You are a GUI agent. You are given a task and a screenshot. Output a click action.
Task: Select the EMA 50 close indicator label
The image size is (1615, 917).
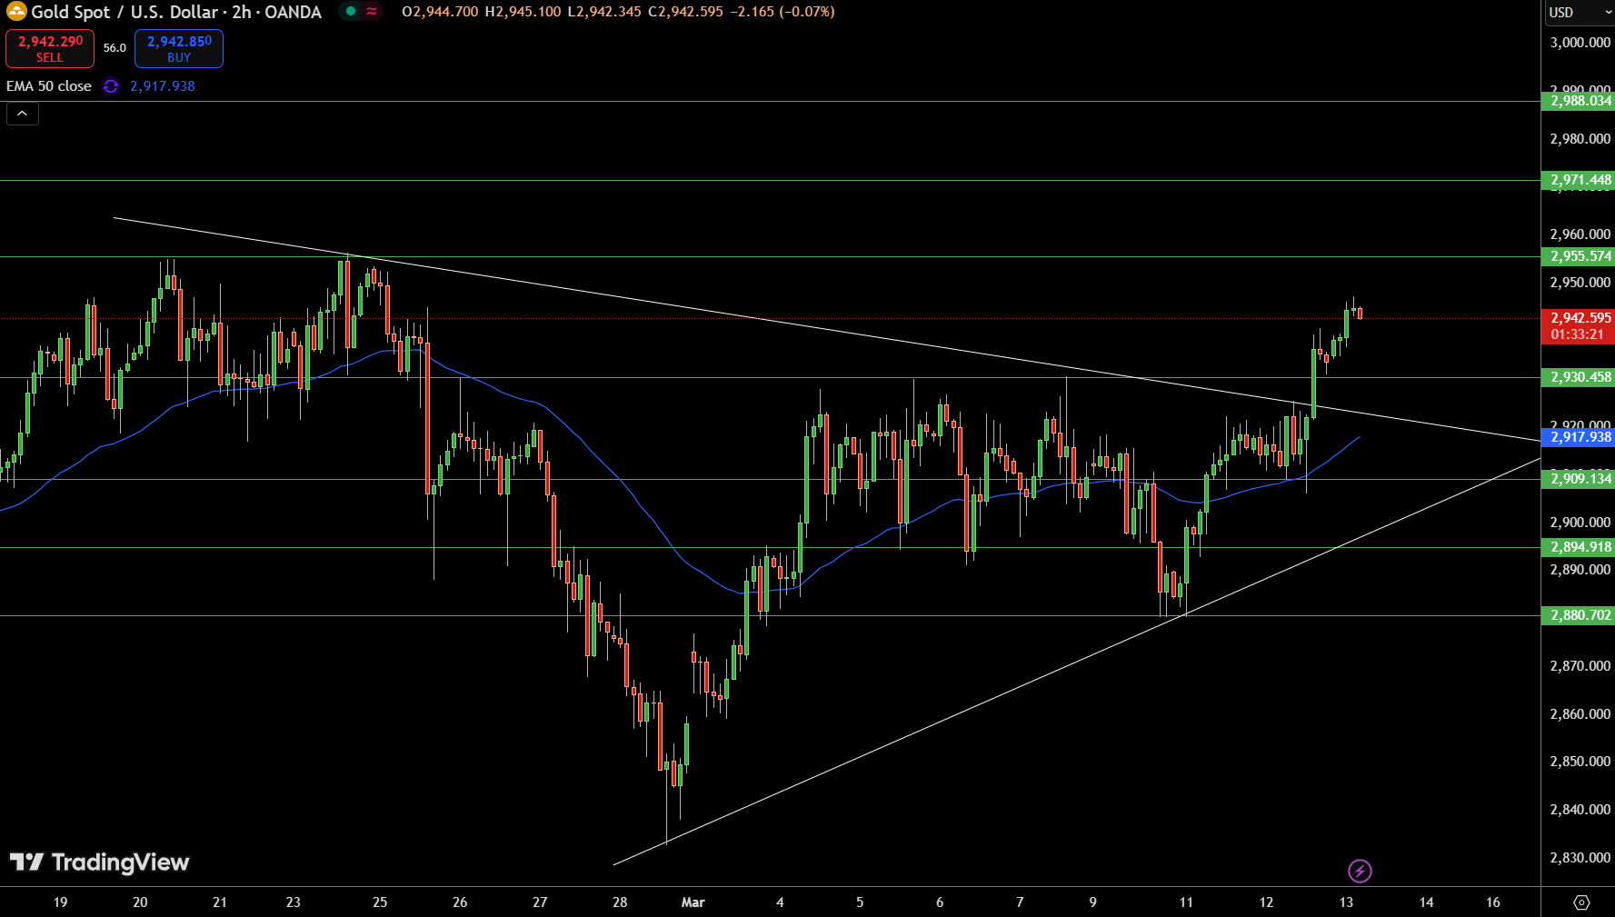[x=49, y=86]
